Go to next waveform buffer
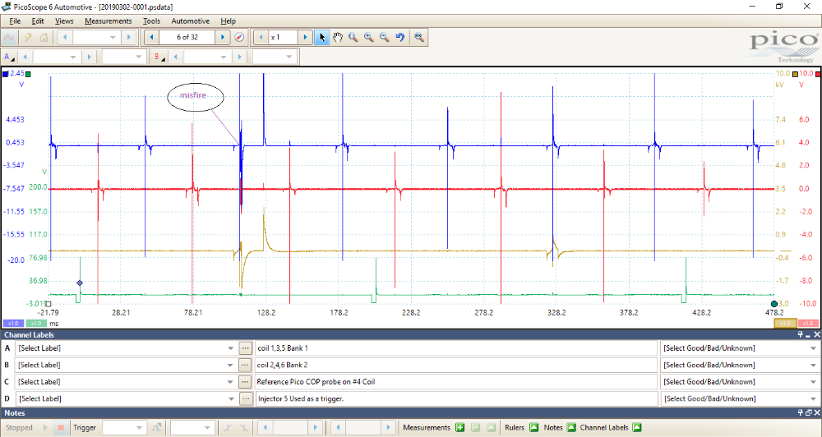Viewport: 822px width, 437px height. pyautogui.click(x=223, y=37)
